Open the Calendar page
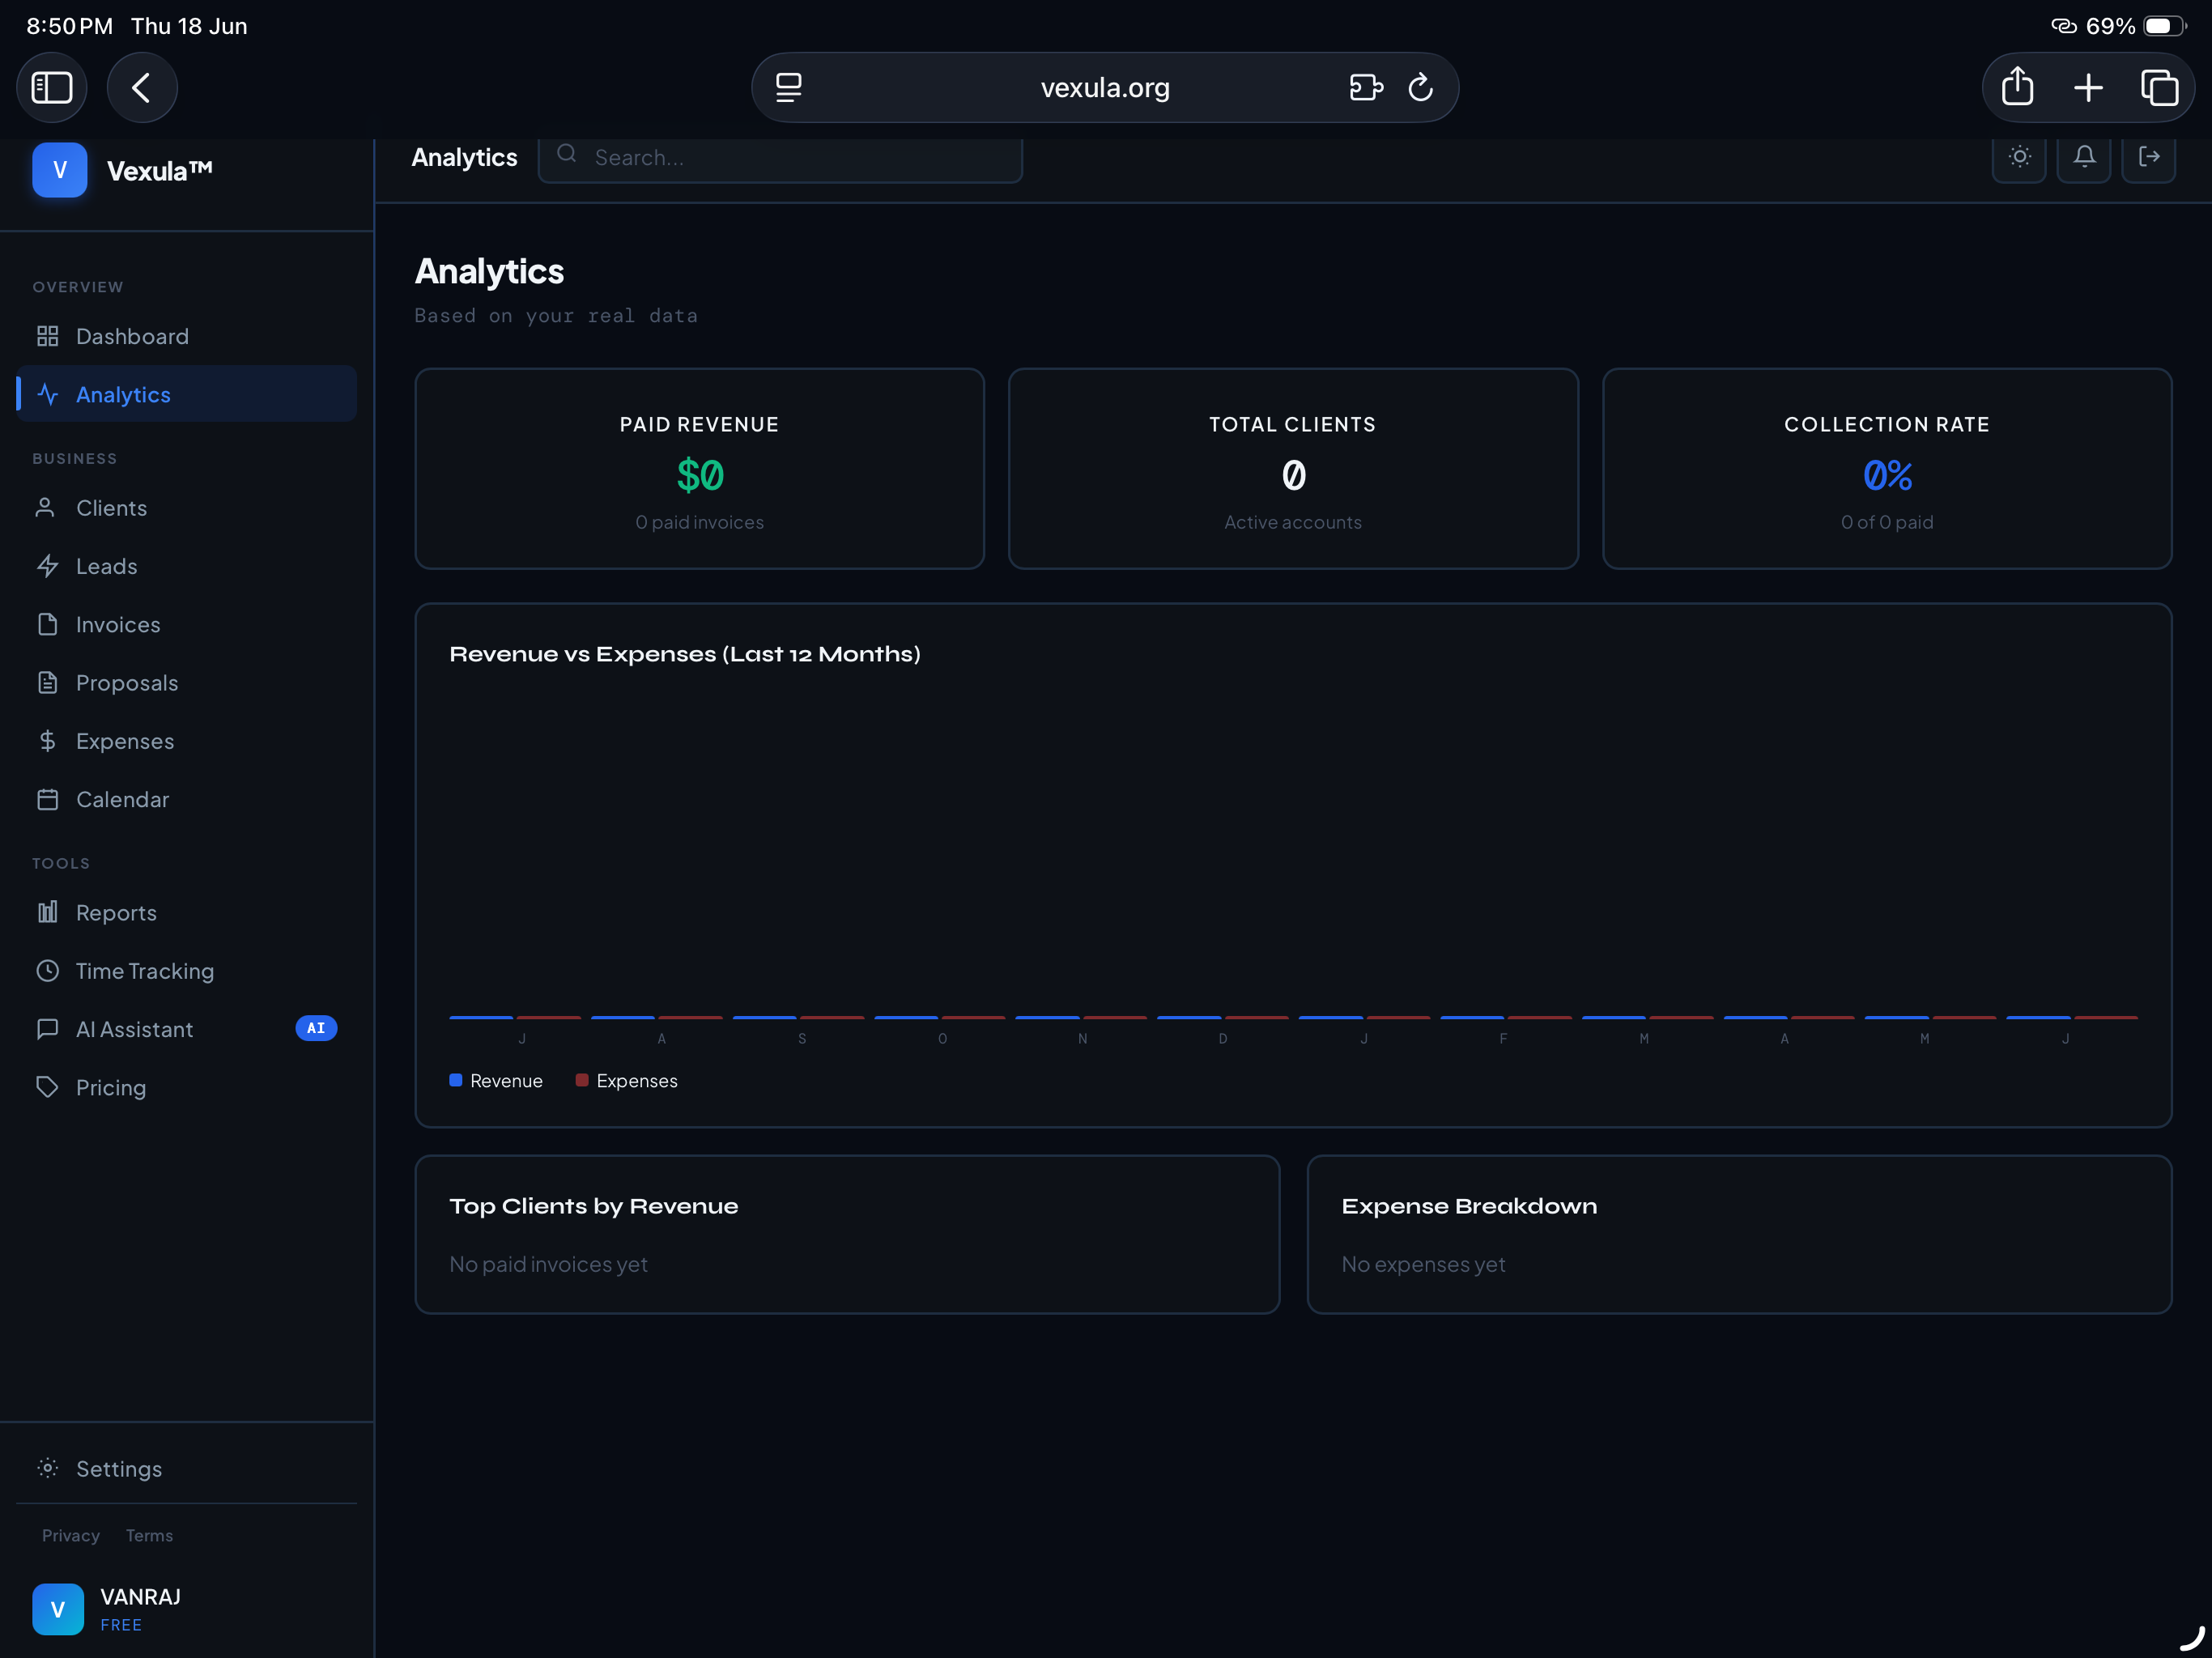Image resolution: width=2212 pixels, height=1658 pixels. click(x=187, y=799)
